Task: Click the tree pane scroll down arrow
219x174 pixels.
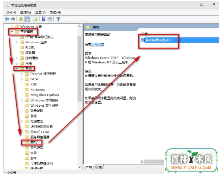Action: point(79,167)
